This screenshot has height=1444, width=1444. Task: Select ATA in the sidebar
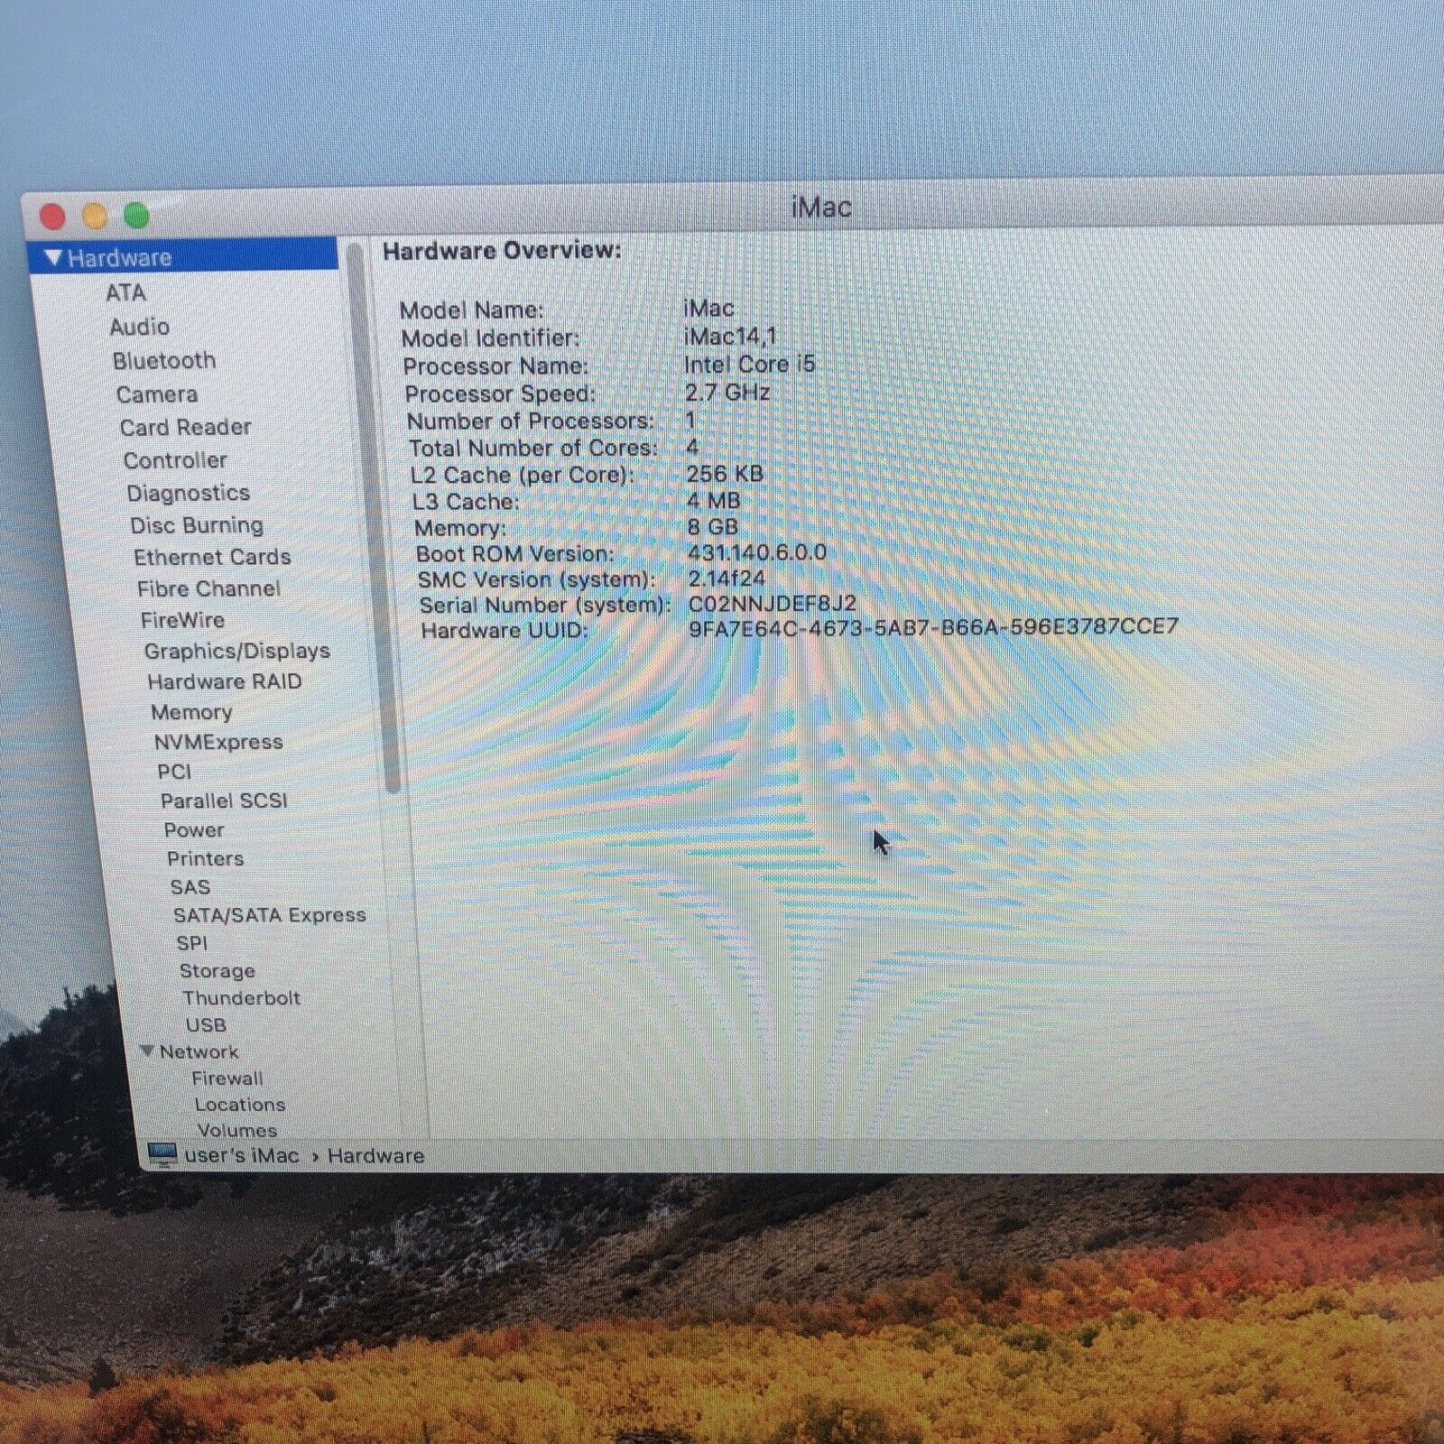(x=125, y=293)
